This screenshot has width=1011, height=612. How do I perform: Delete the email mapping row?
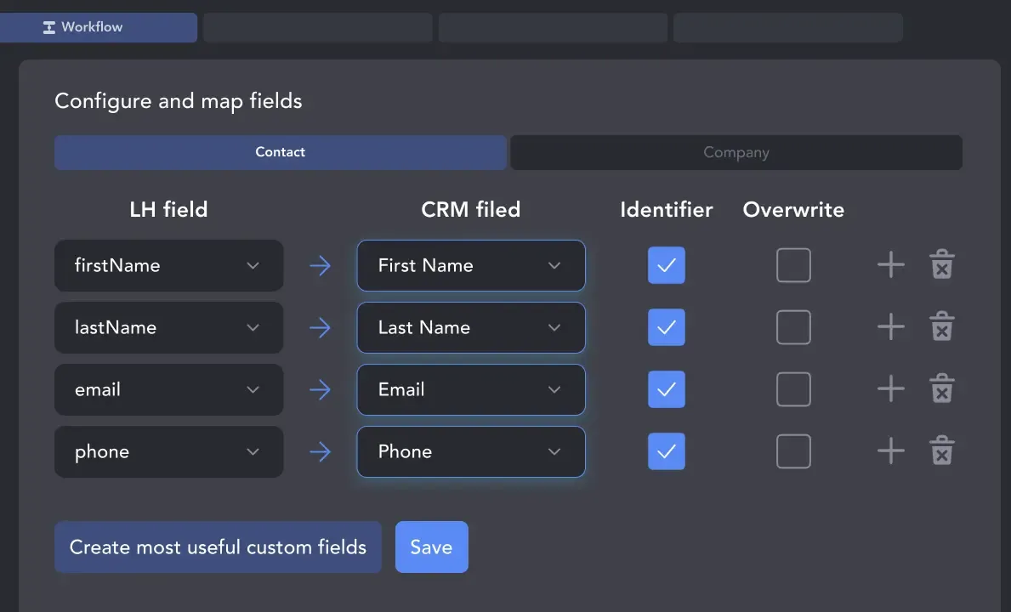941,388
